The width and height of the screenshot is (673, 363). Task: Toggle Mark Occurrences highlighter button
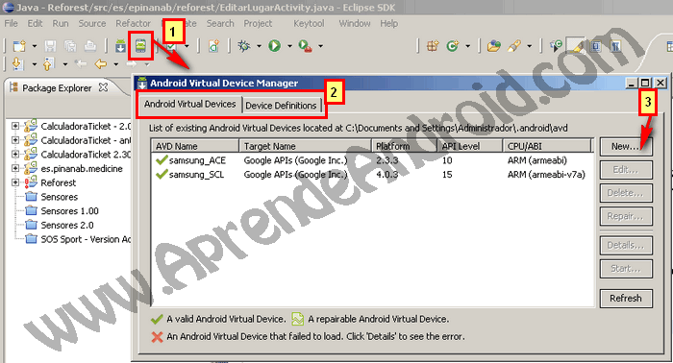point(576,46)
